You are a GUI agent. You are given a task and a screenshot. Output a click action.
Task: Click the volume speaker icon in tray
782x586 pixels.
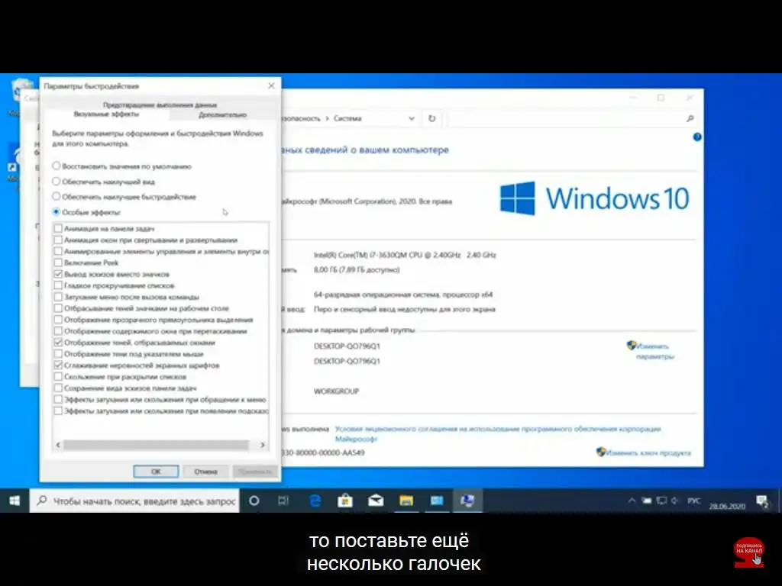coord(675,501)
